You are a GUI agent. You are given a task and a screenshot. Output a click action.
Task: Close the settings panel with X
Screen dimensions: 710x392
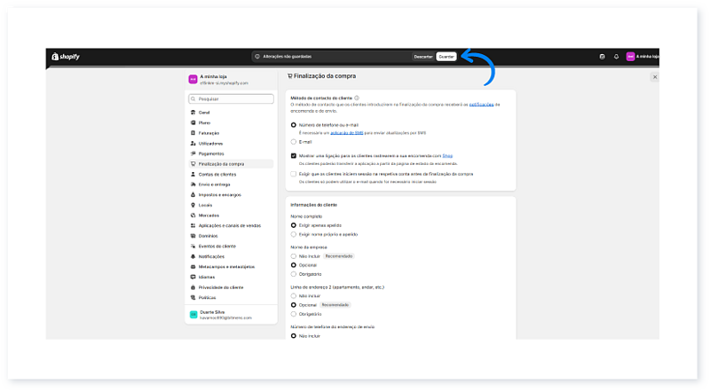coord(655,77)
